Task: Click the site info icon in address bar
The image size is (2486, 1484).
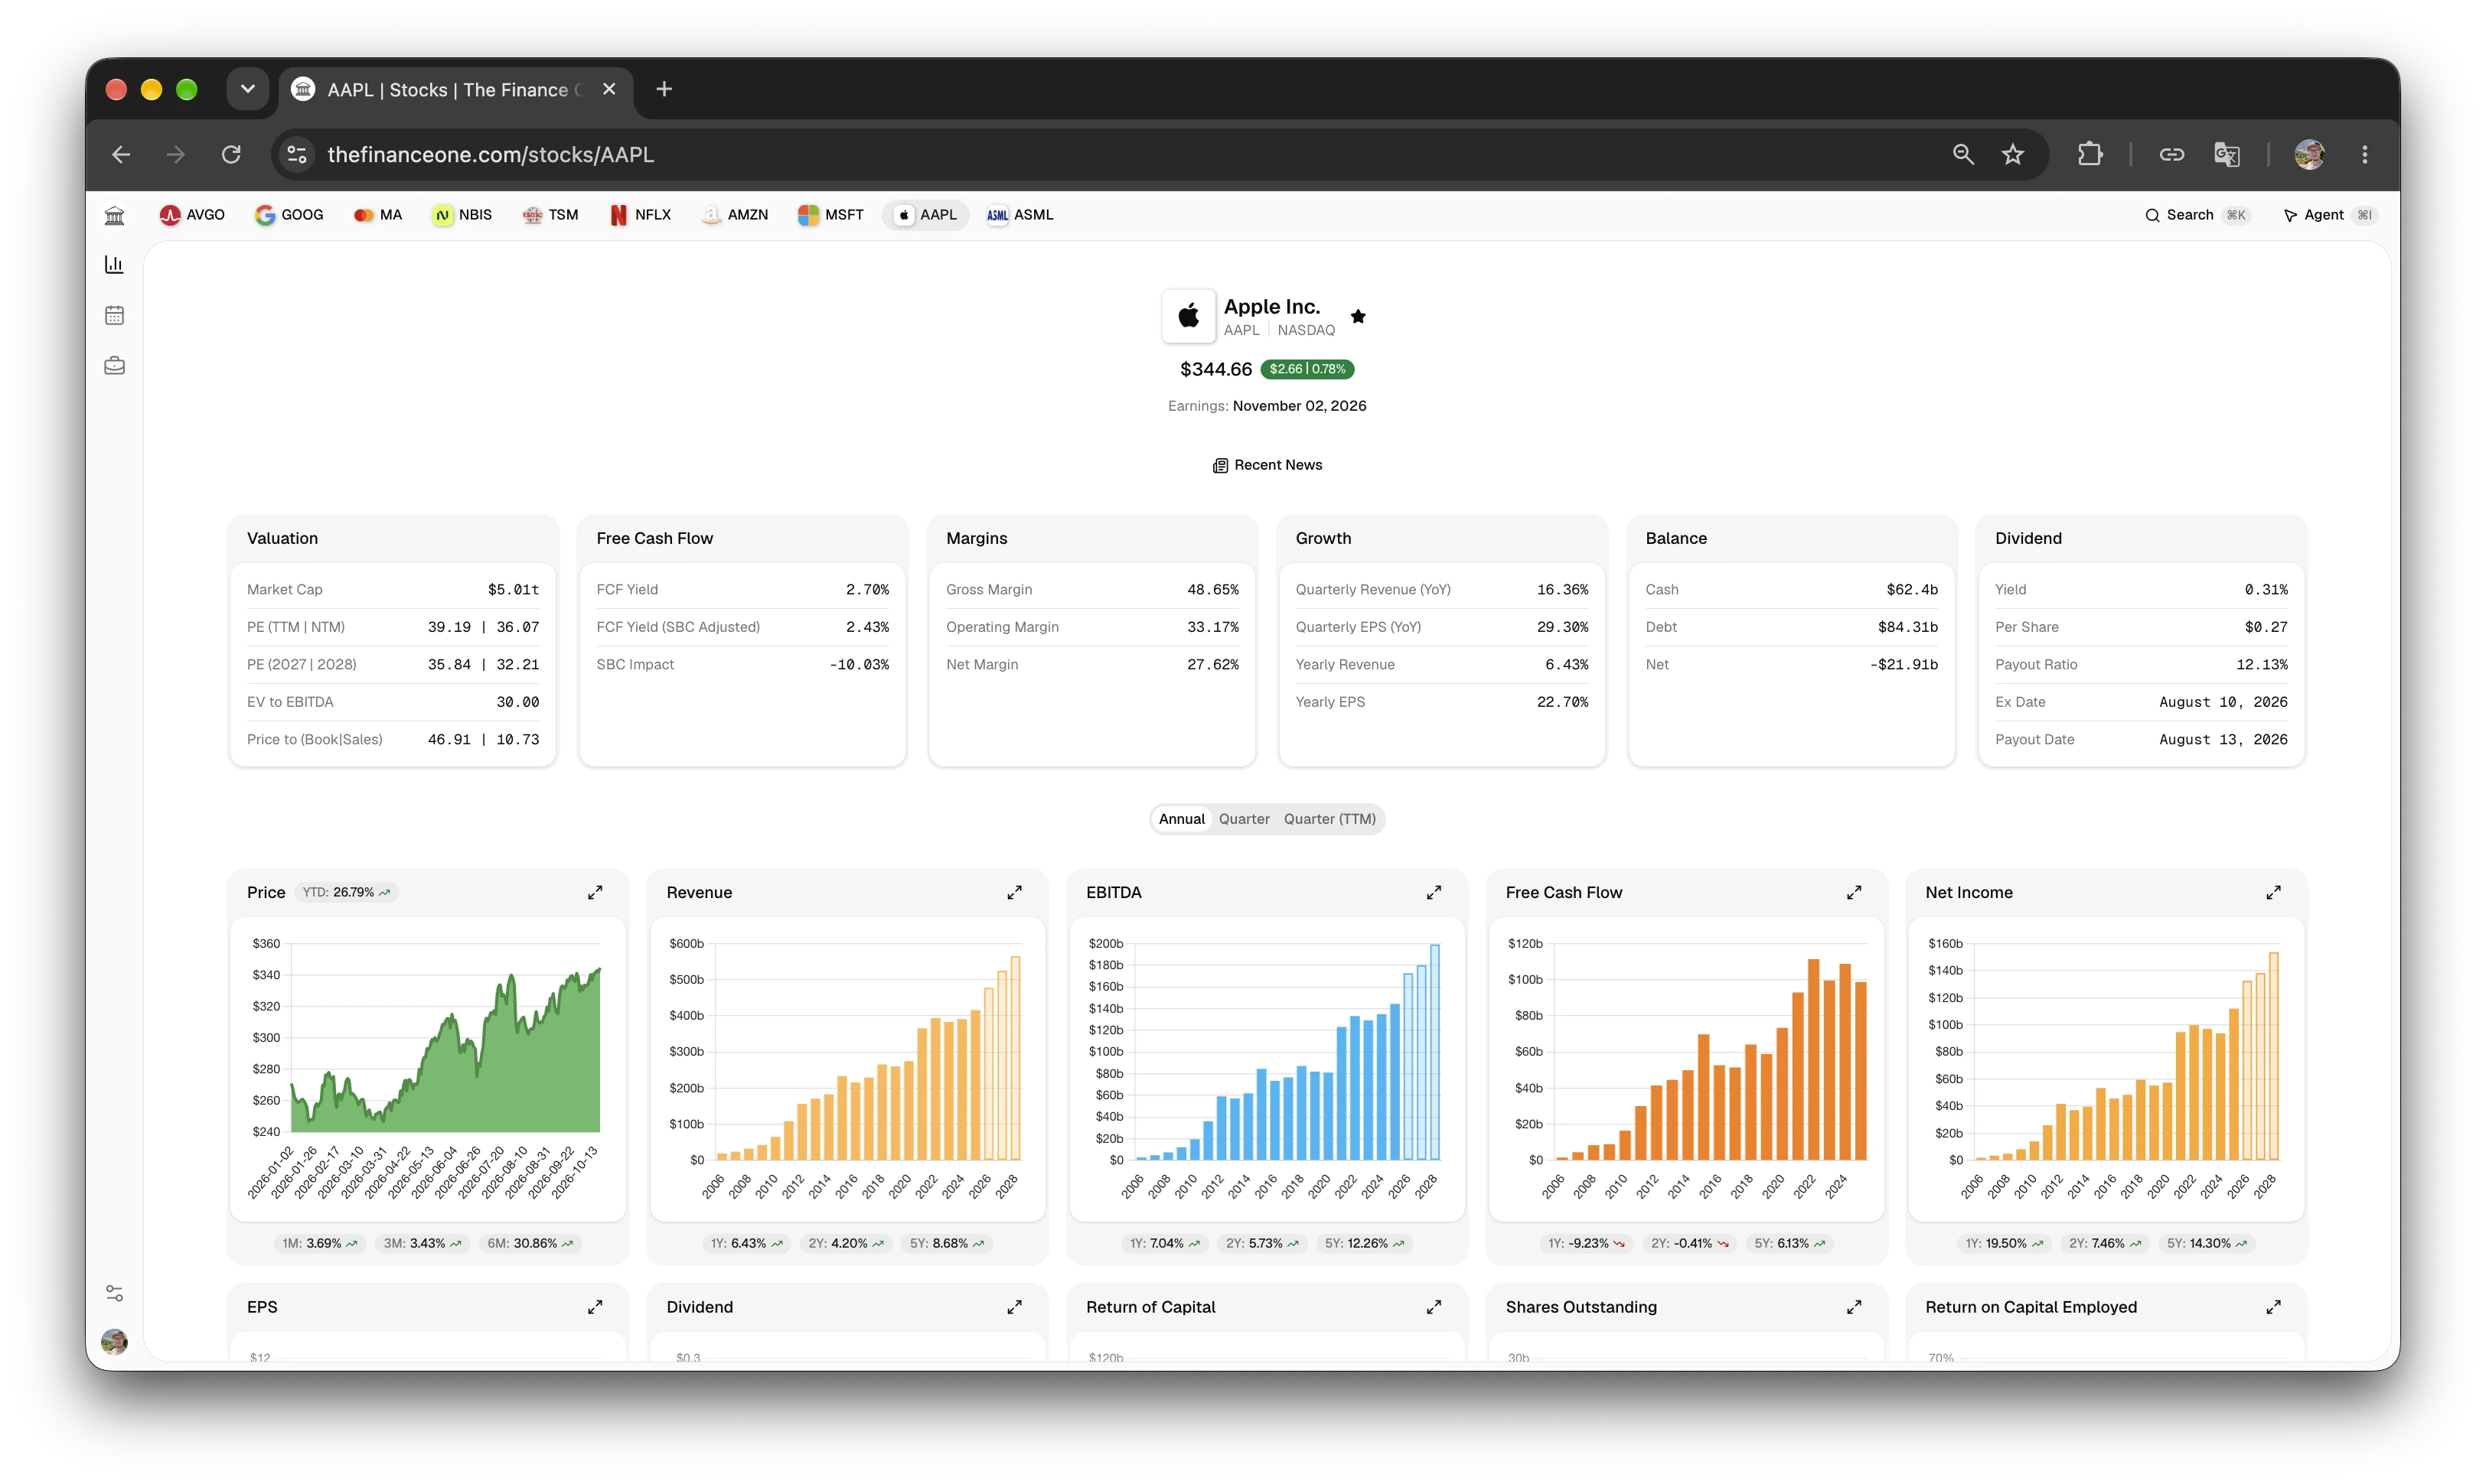Action: (x=297, y=154)
